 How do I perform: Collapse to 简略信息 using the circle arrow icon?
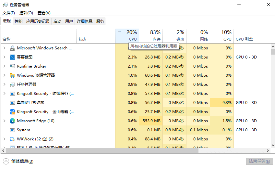click(x=6, y=161)
